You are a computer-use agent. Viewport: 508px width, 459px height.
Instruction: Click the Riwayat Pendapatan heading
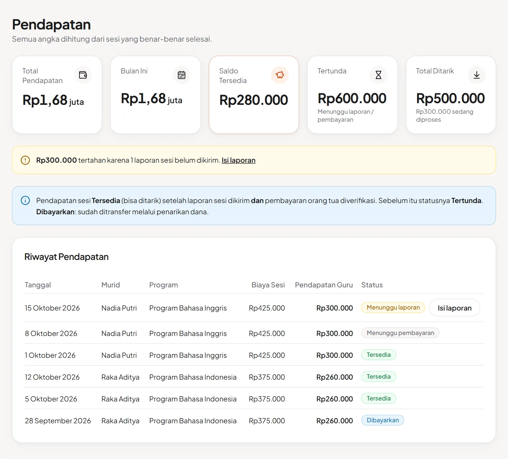(66, 257)
